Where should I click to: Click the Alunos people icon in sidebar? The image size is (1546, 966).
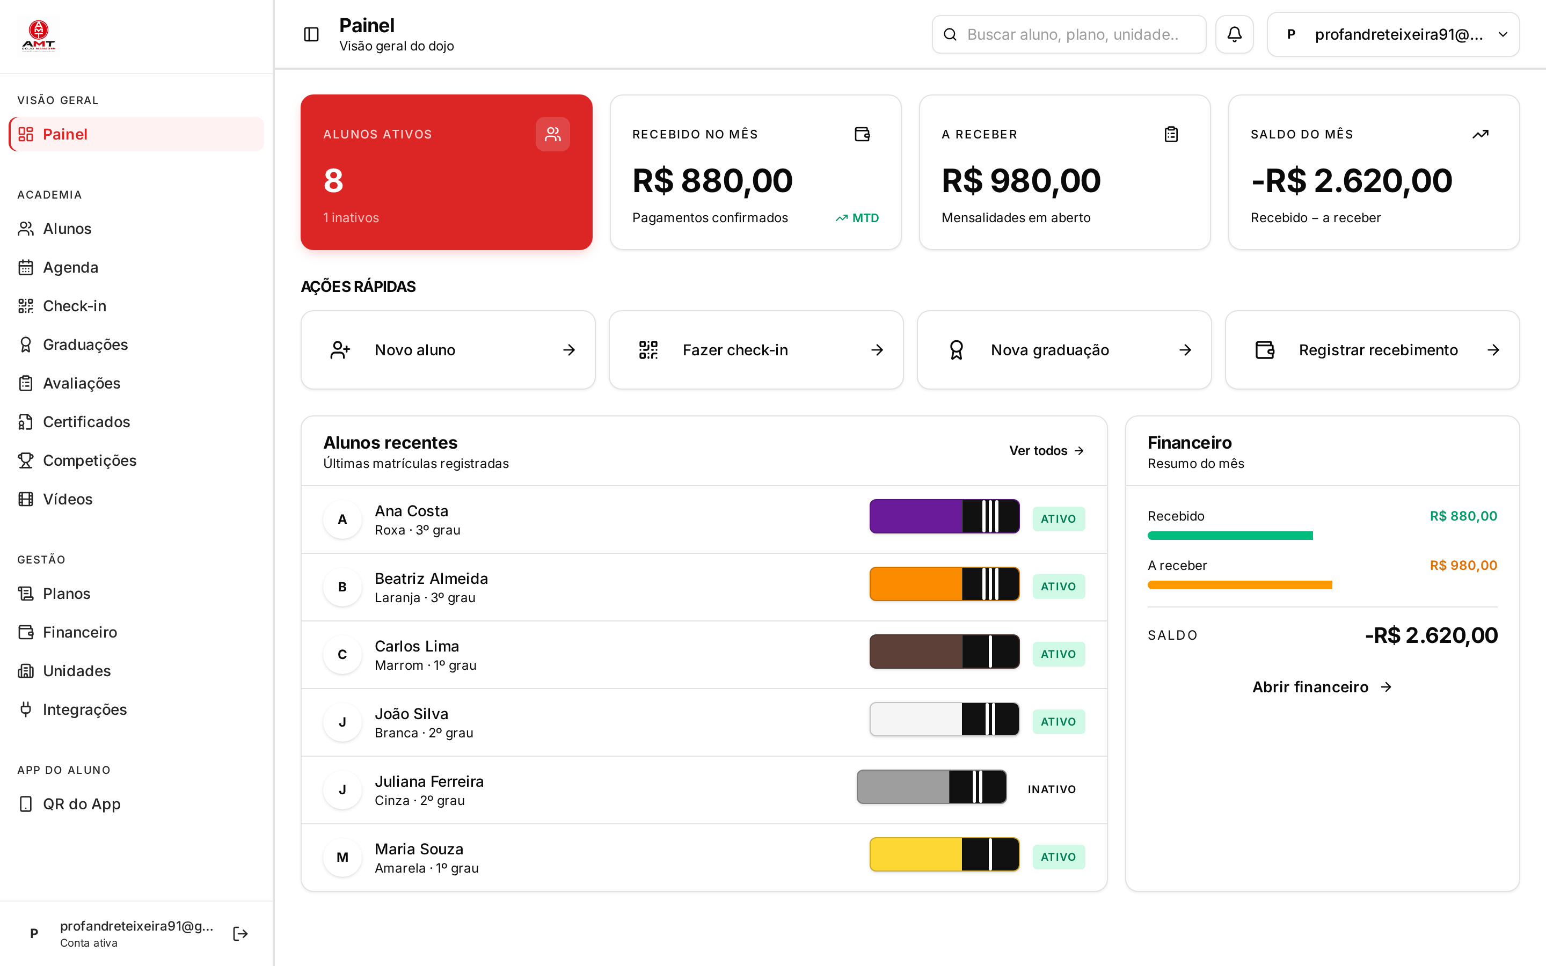(x=26, y=229)
